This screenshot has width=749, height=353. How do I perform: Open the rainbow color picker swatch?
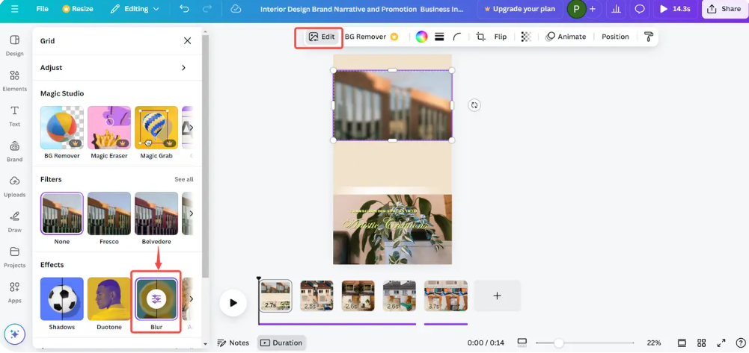[x=421, y=37]
